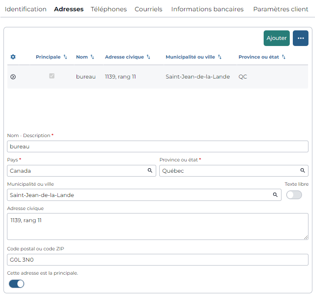Sort by Principale column arrows
Screen dimensions: 315x302
click(65, 57)
